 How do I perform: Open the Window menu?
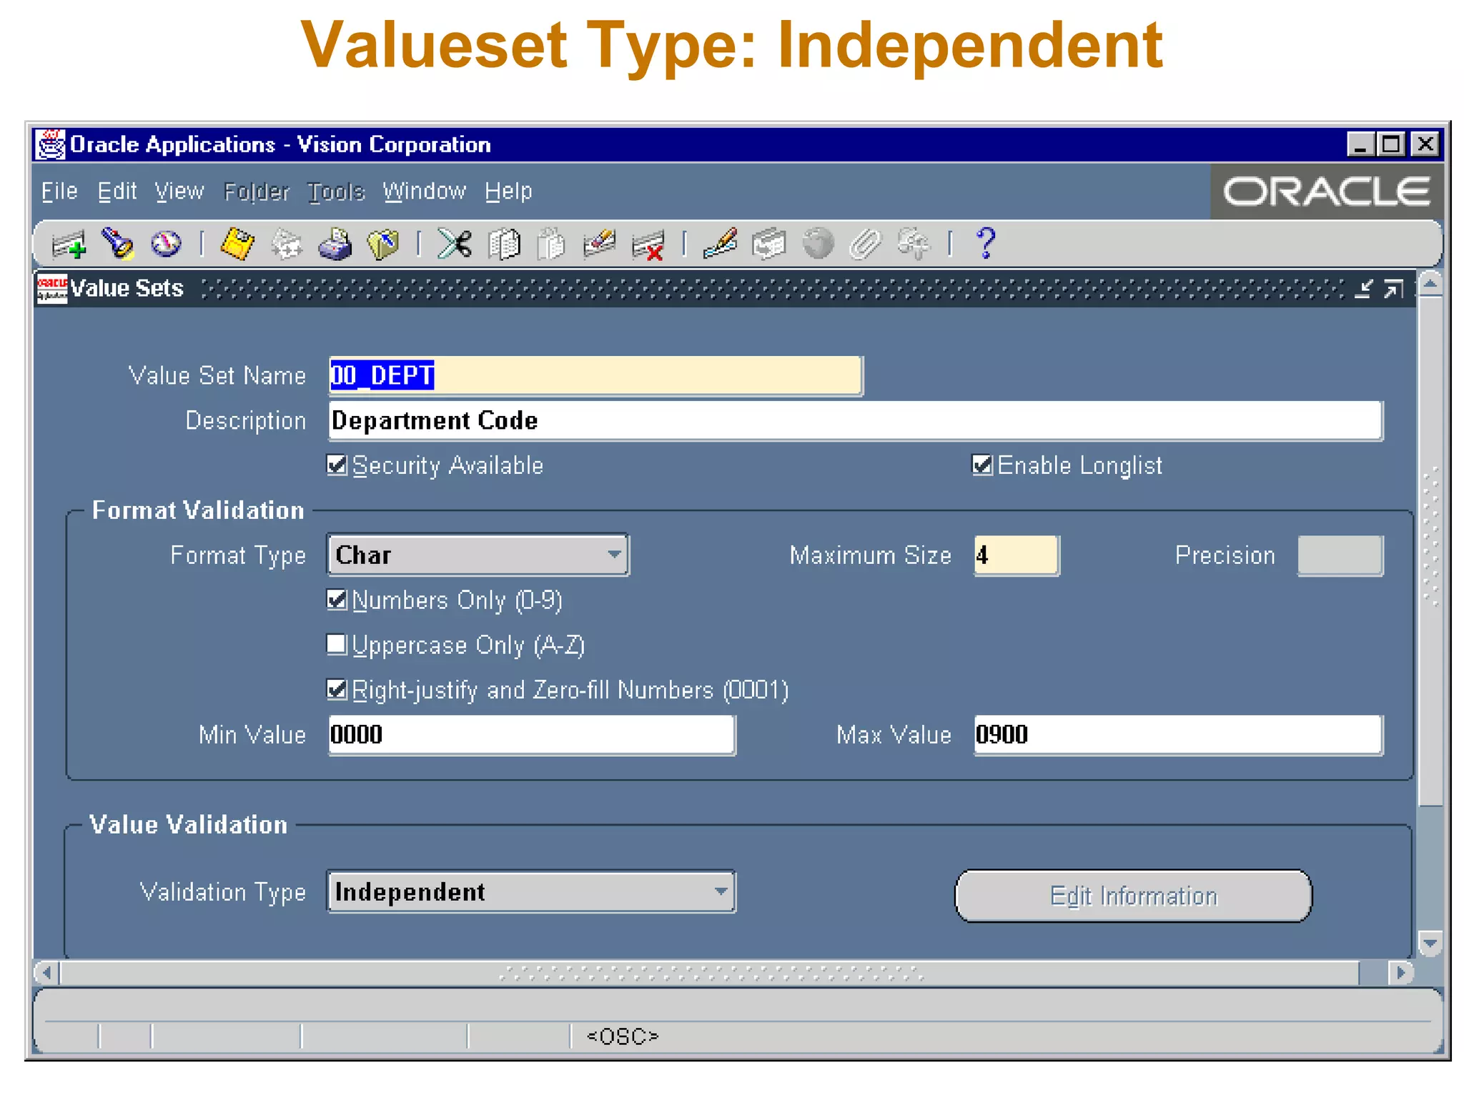(x=424, y=192)
